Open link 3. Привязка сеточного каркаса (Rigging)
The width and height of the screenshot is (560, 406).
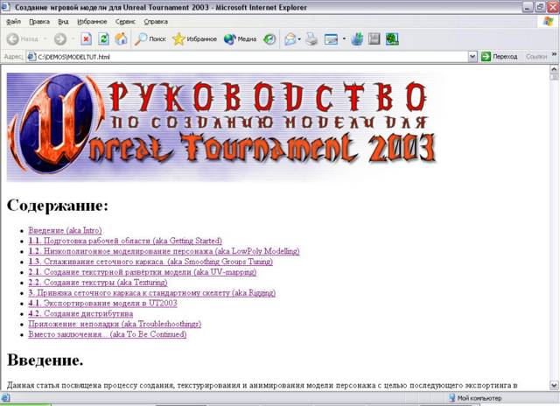(x=152, y=293)
